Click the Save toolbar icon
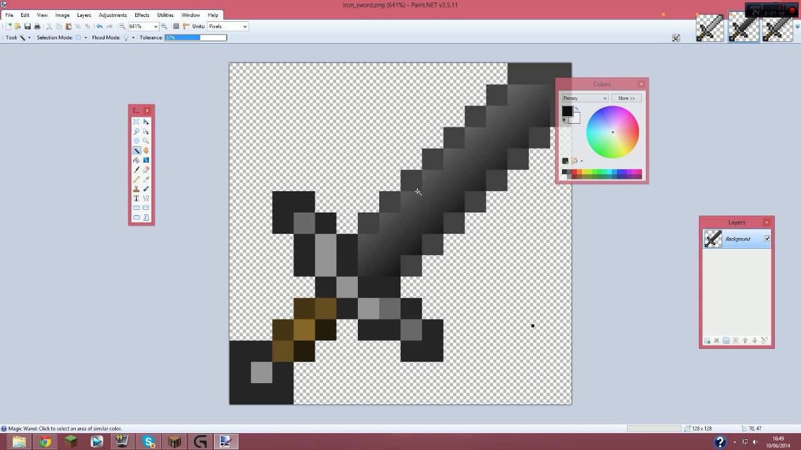 coord(28,26)
